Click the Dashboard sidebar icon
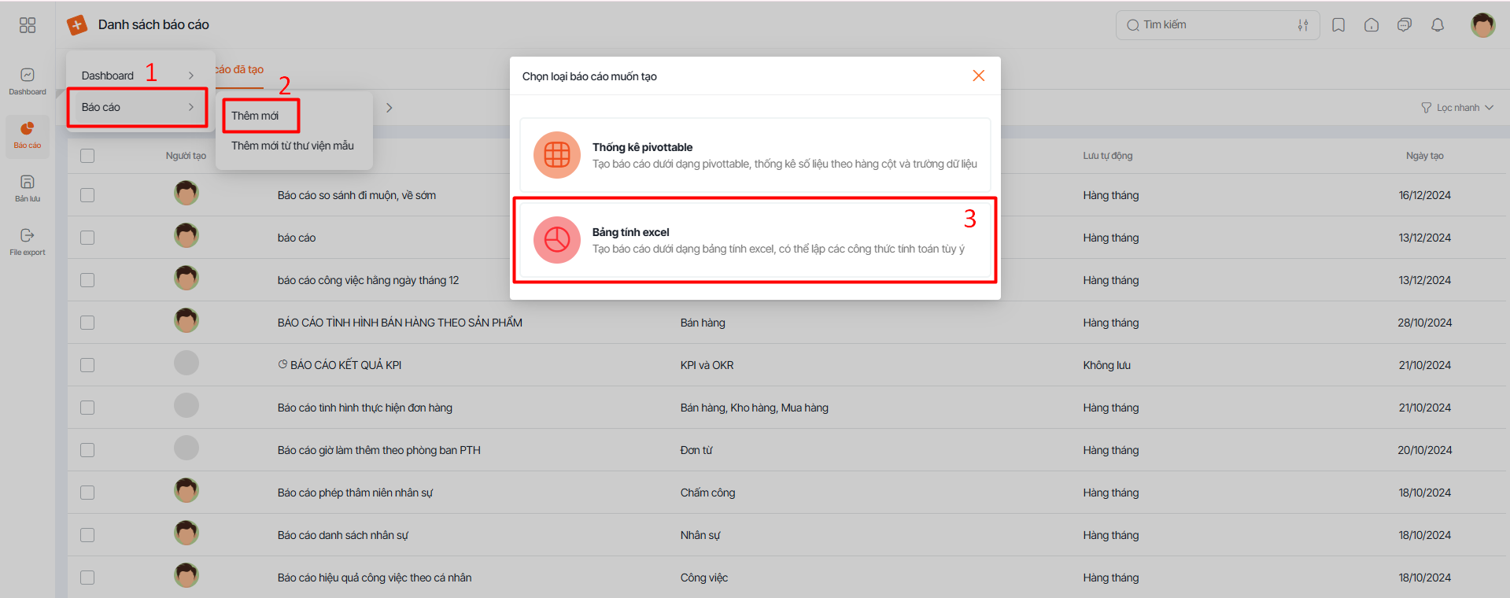The width and height of the screenshot is (1510, 598). pos(28,80)
